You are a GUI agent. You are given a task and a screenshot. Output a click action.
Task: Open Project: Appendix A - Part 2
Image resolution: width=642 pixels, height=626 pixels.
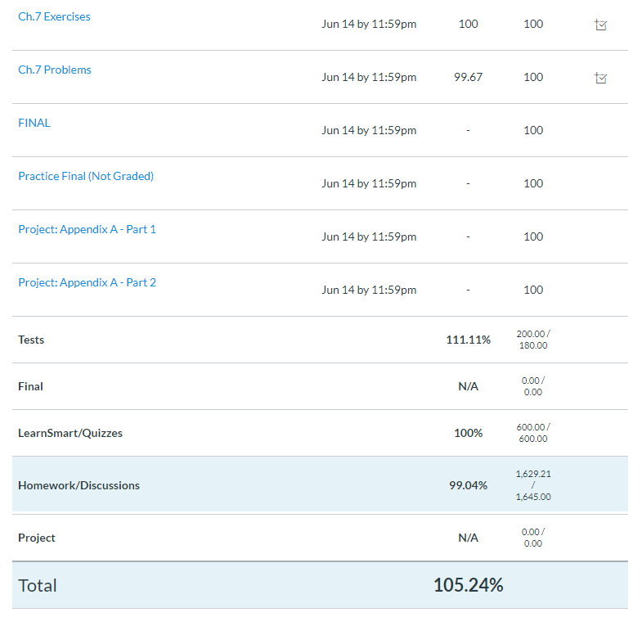[88, 282]
